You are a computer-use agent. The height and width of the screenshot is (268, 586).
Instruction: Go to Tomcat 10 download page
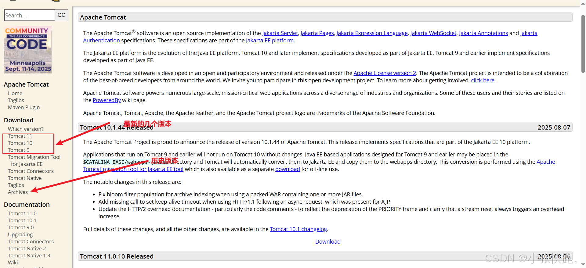tap(20, 143)
